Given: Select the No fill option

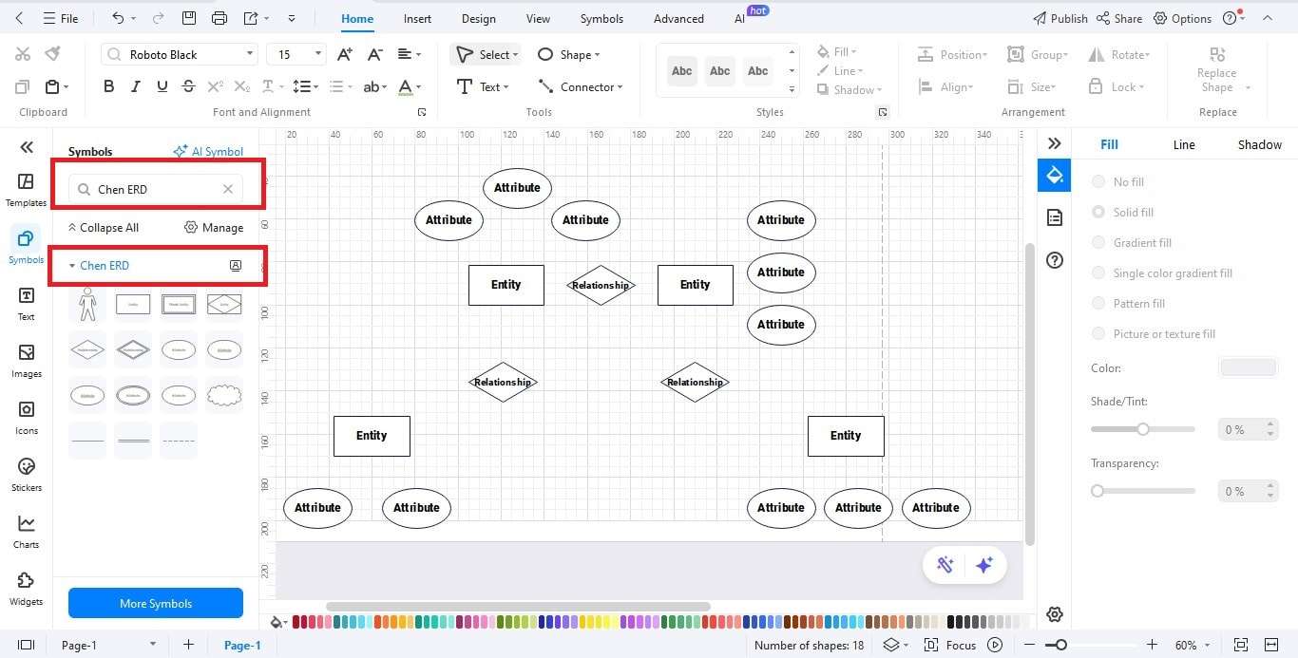Looking at the screenshot, I should coord(1118,181).
